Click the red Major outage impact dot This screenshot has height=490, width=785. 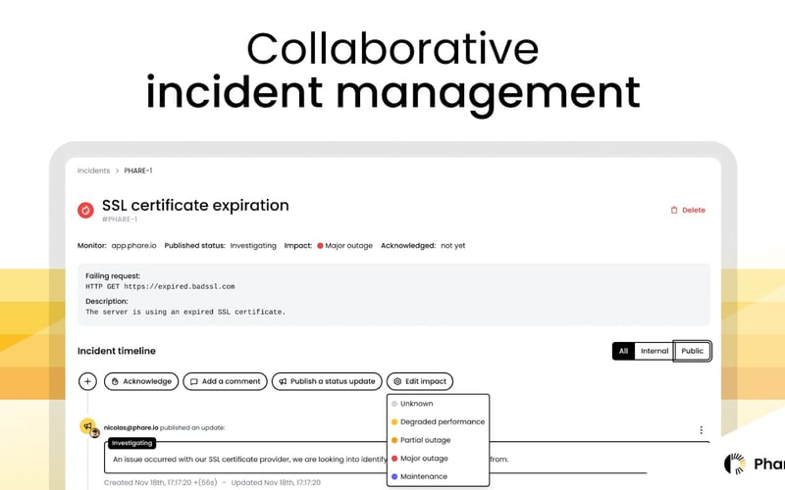click(x=320, y=246)
